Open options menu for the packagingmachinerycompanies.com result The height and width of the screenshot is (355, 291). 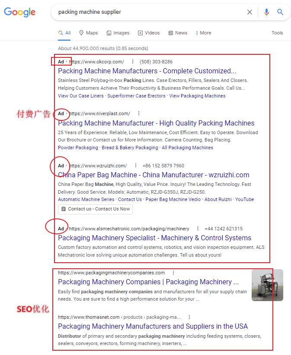(x=173, y=273)
